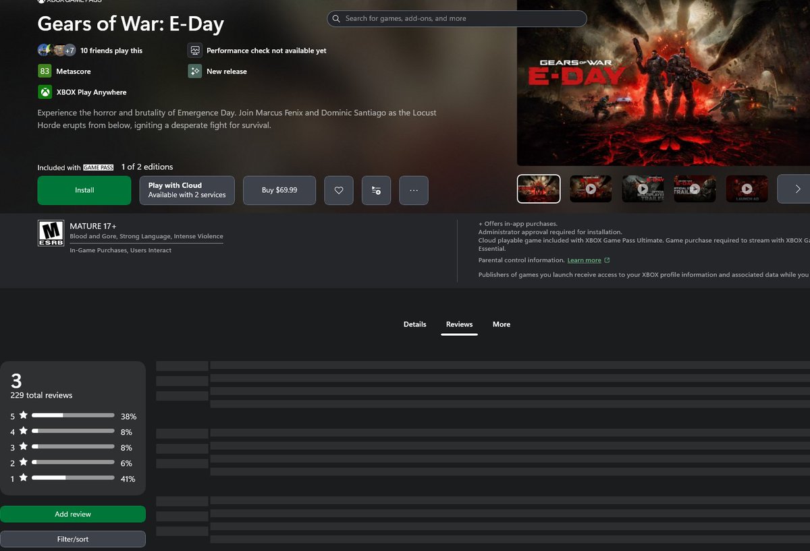Click the Game Pass badge near Included with
Screen dimensions: 810x551
click(x=99, y=167)
